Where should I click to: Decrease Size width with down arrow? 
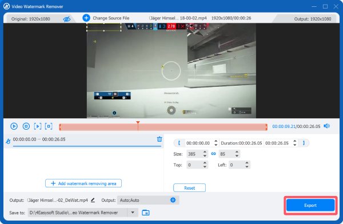click(x=205, y=156)
